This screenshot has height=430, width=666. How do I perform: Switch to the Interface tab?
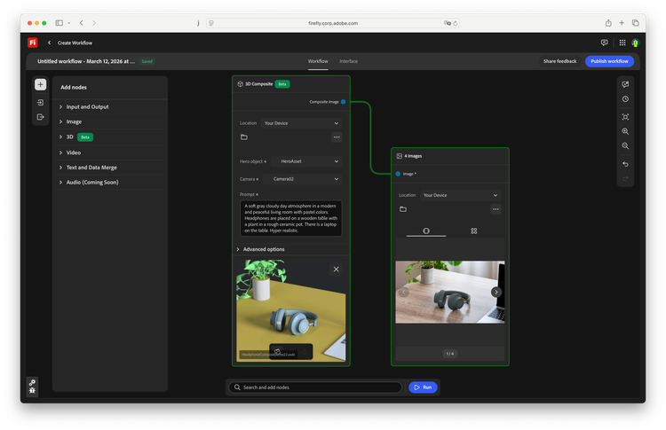pos(348,61)
